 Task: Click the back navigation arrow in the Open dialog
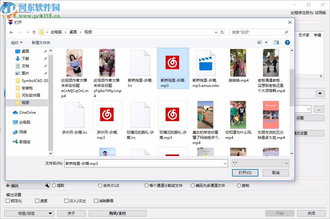pyautogui.click(x=11, y=32)
